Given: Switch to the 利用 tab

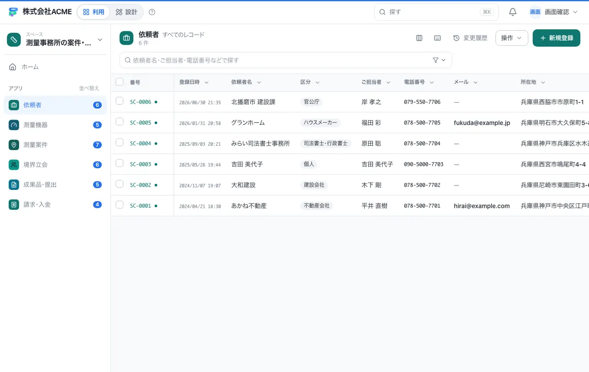Looking at the screenshot, I should [94, 12].
